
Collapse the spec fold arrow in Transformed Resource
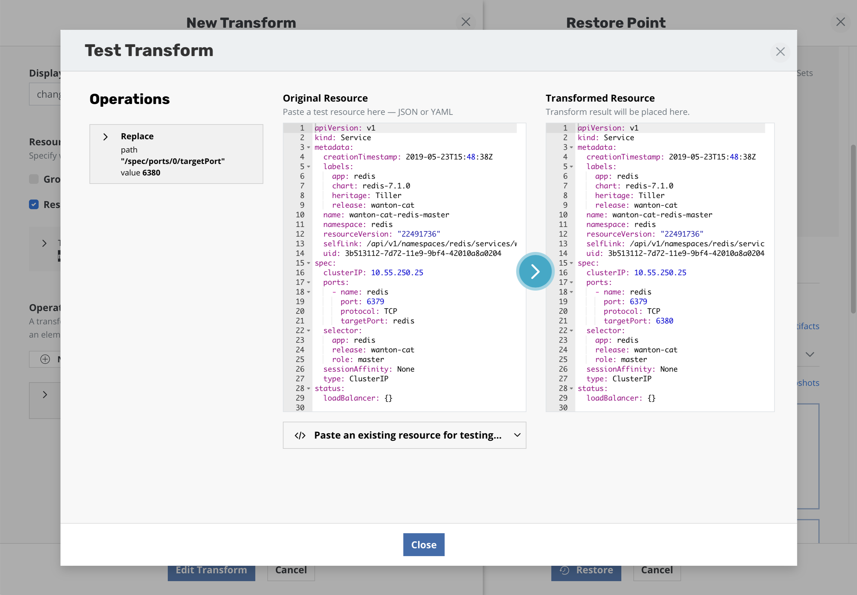click(572, 263)
